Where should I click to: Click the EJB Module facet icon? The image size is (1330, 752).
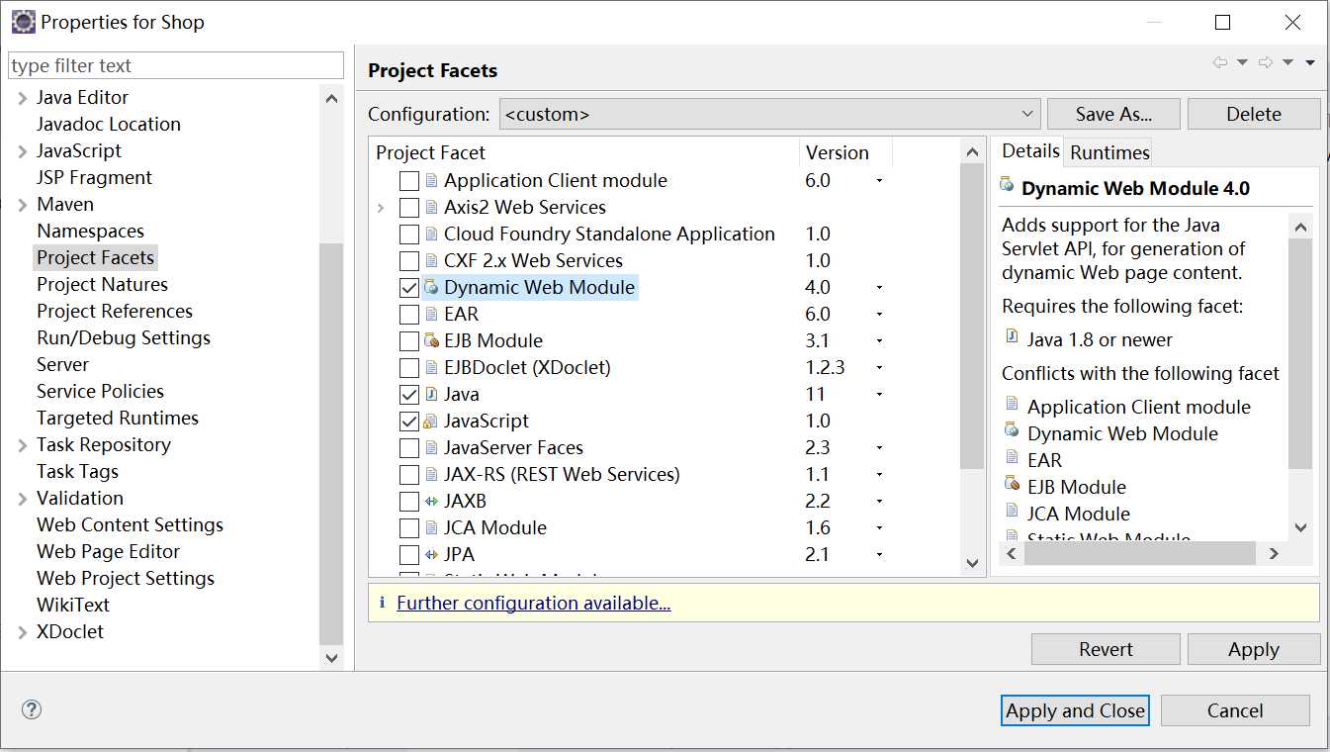431,341
